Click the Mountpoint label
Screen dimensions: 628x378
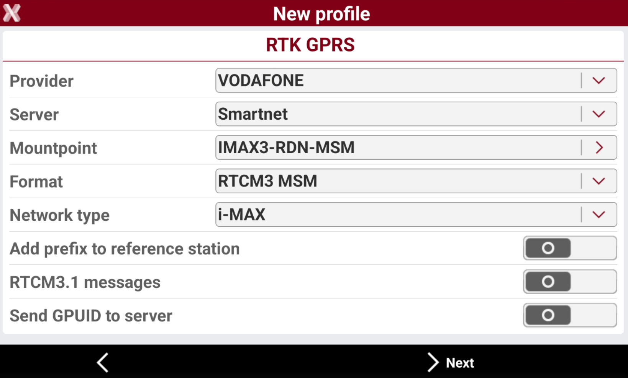point(53,148)
